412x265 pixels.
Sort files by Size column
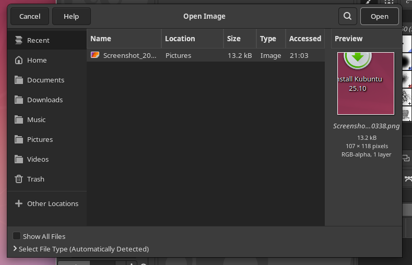(x=240, y=39)
